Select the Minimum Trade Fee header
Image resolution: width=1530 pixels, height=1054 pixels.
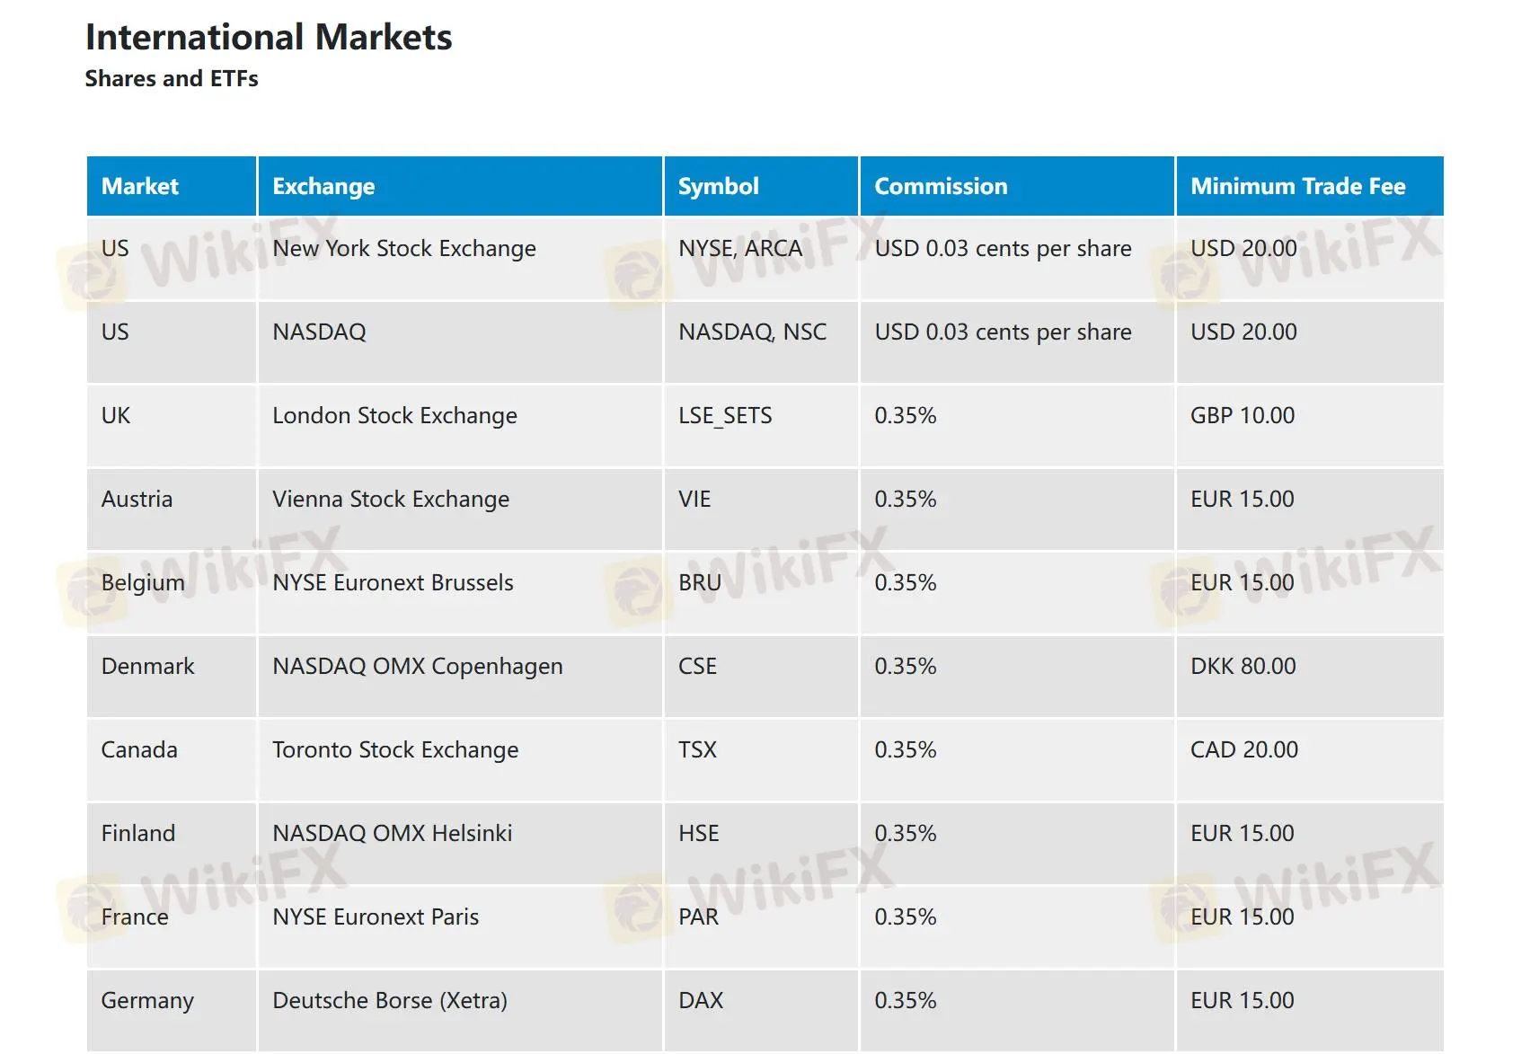[x=1297, y=186]
